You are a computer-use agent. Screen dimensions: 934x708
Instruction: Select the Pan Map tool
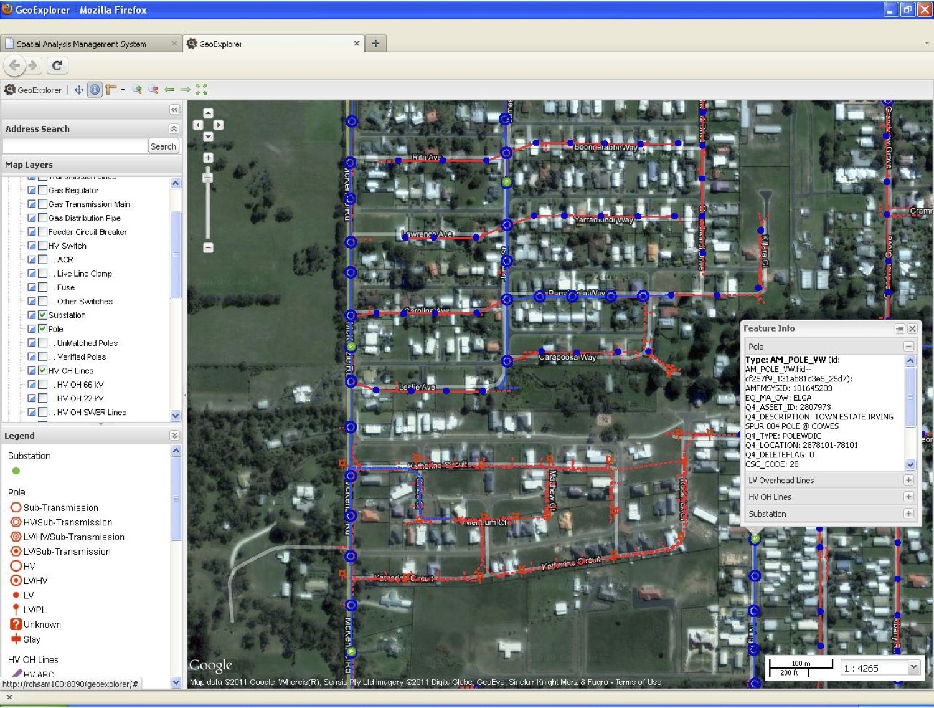coord(79,90)
